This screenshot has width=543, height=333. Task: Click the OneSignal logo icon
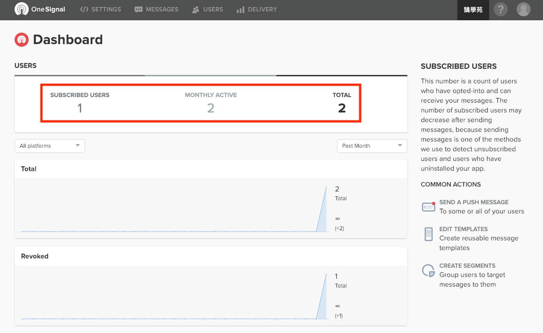click(21, 9)
